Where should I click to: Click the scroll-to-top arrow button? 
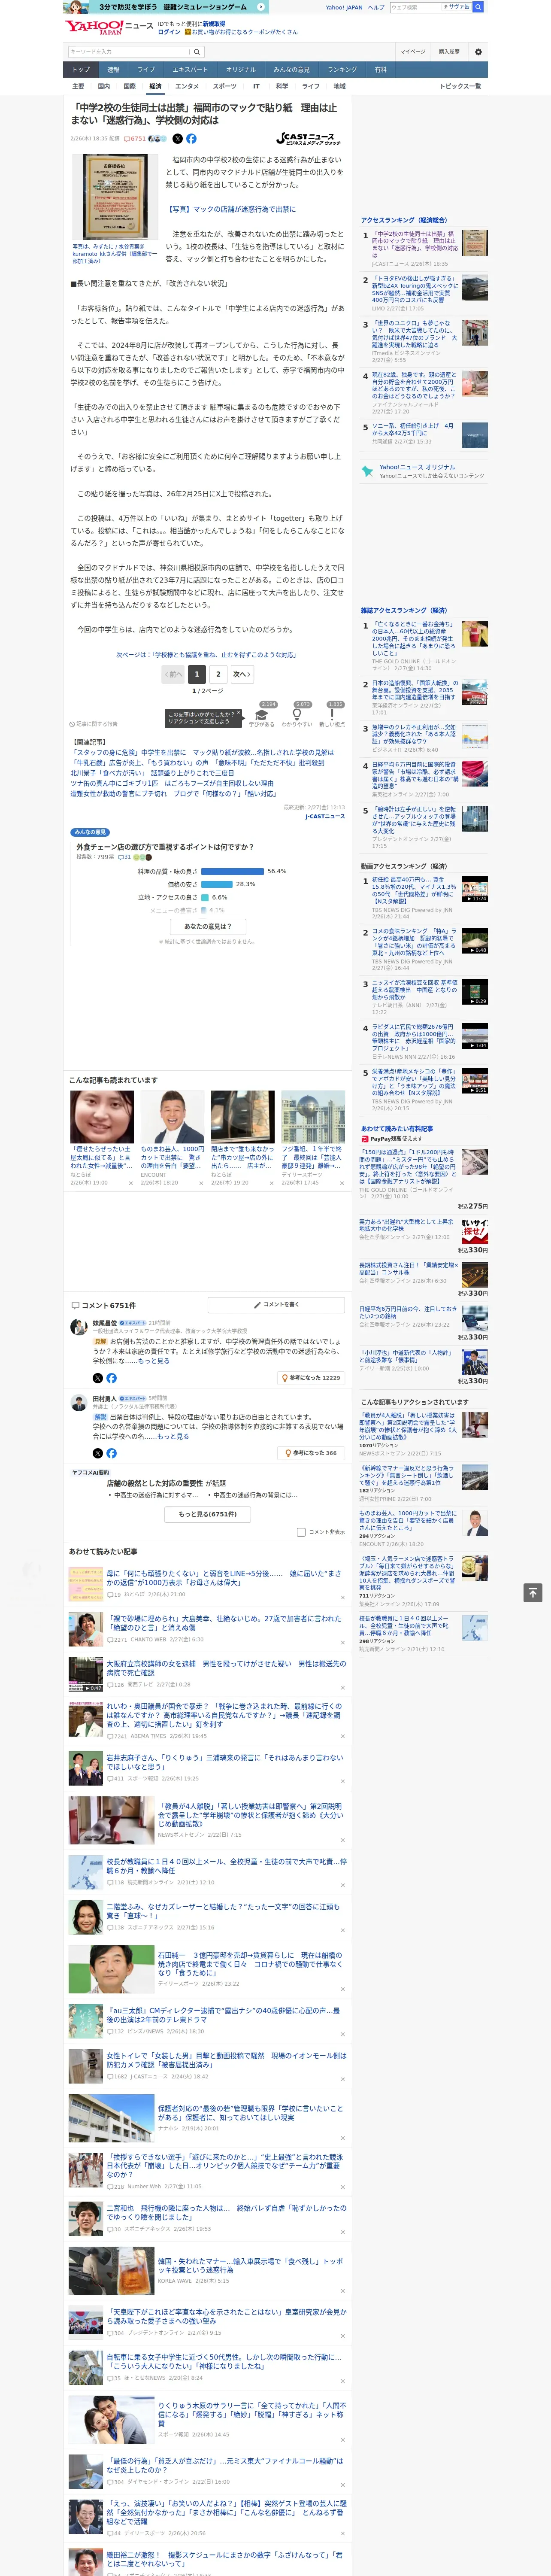[x=533, y=1593]
